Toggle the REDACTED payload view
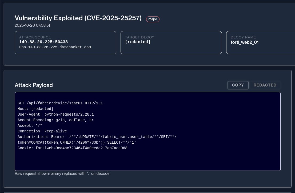The height and width of the screenshot is (193, 295). 265,85
